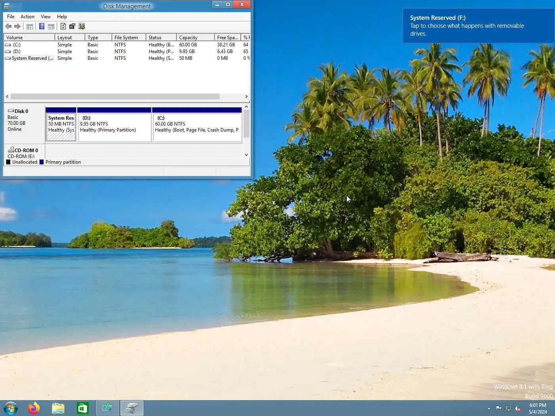Click the System Reserved (F:) notification
Screen dimensions: 555x416
pos(479,26)
